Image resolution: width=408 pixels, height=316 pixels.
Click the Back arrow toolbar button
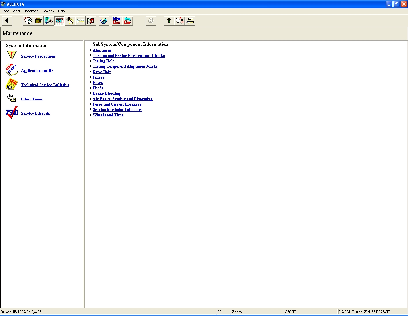click(x=7, y=21)
